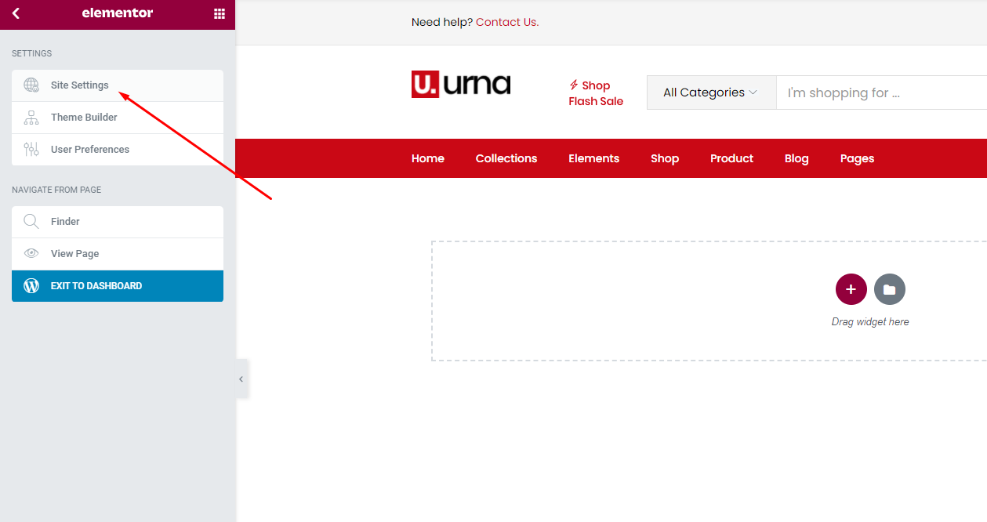Click the SETTINGS section heading
The image size is (987, 522).
pos(32,53)
